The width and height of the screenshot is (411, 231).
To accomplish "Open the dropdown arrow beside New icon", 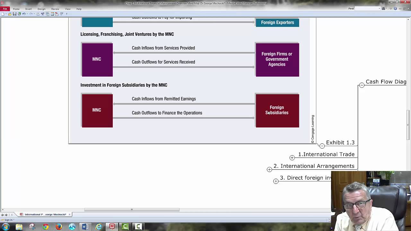I will [6, 14].
